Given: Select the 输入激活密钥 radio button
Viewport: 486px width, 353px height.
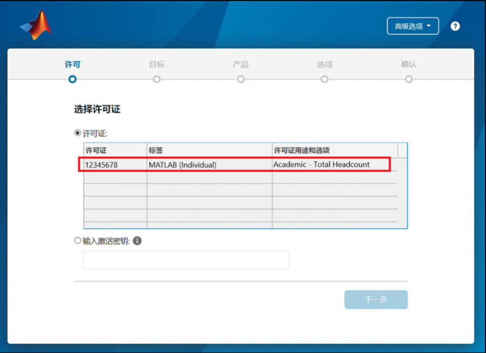Looking at the screenshot, I should [x=78, y=240].
